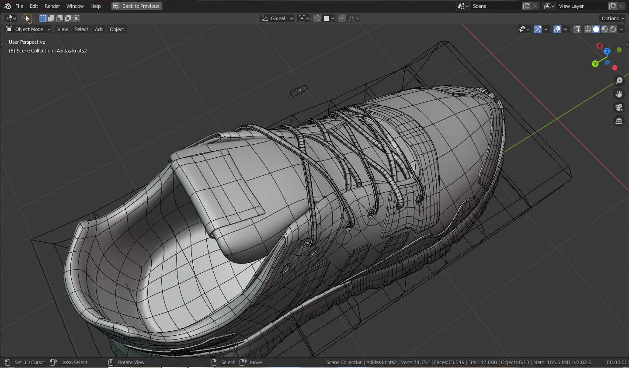Open the Object menu in viewport header

[x=117, y=29]
